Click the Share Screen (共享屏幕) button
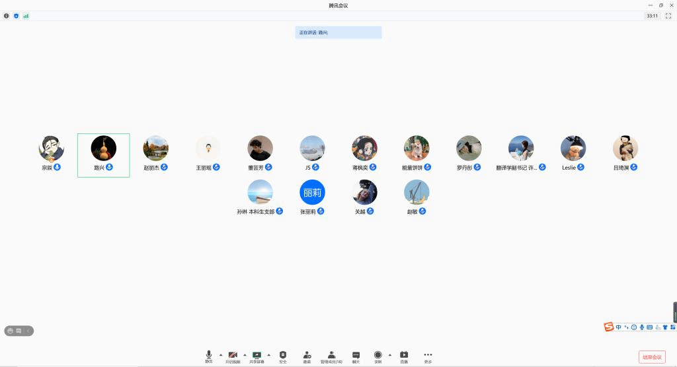 pos(257,355)
